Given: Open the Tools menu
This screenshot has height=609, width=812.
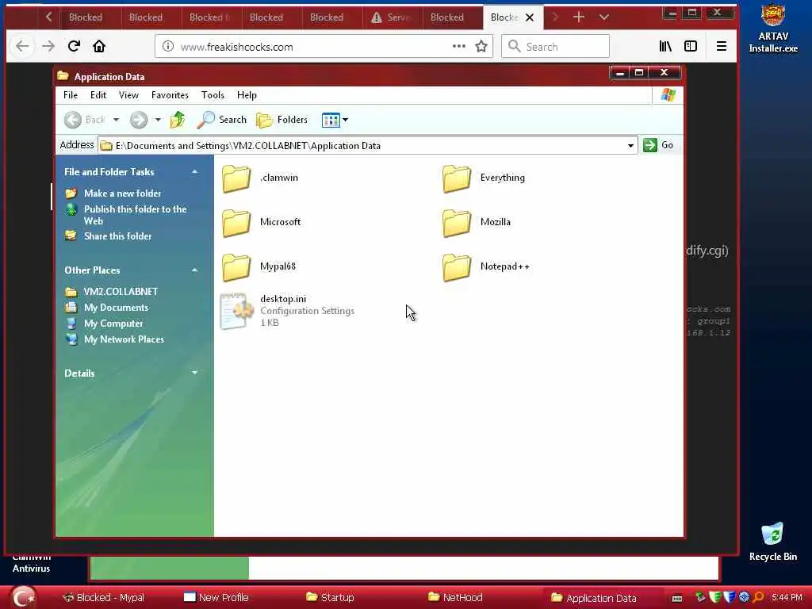Looking at the screenshot, I should (213, 95).
